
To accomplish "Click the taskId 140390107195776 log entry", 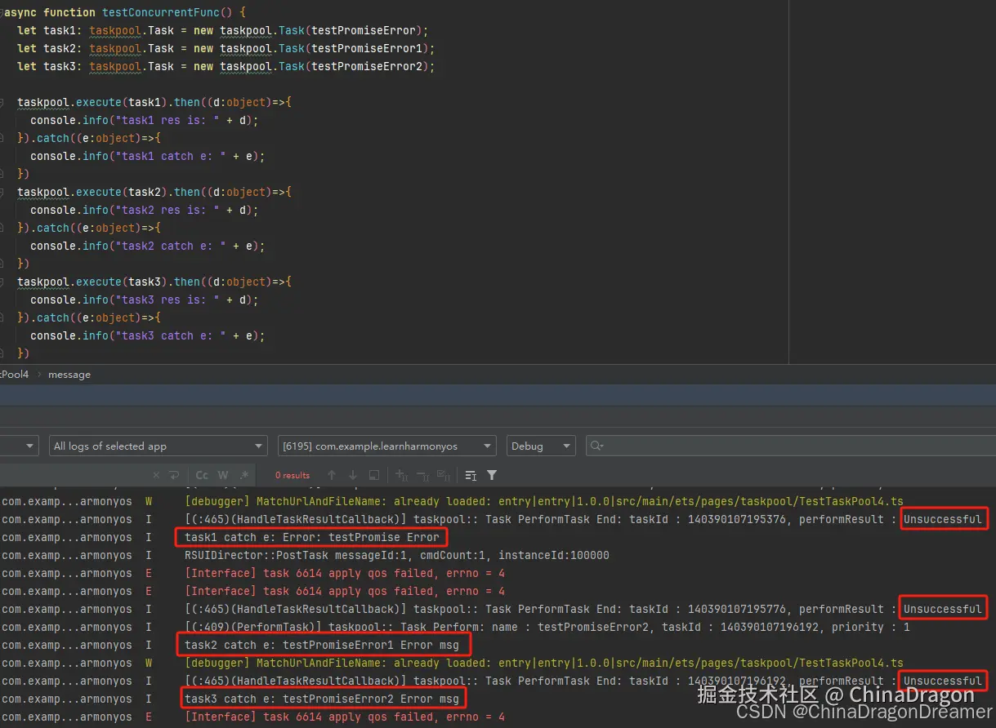I will (583, 609).
